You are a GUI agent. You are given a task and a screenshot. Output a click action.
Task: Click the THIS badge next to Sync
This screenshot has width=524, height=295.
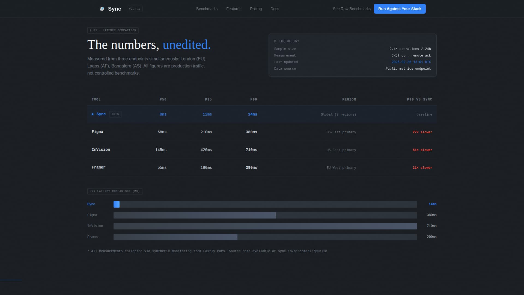click(x=115, y=114)
